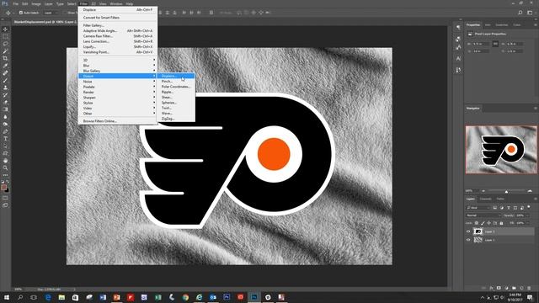Image resolution: width=539 pixels, height=303 pixels.
Task: Click the Windows Start button
Action: 6,297
